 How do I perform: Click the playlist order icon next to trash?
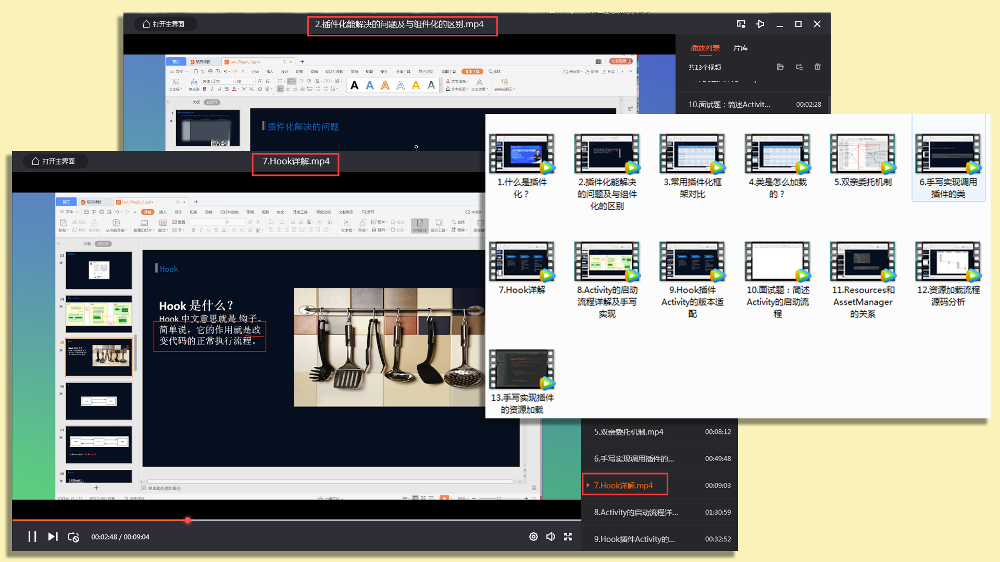(x=799, y=67)
